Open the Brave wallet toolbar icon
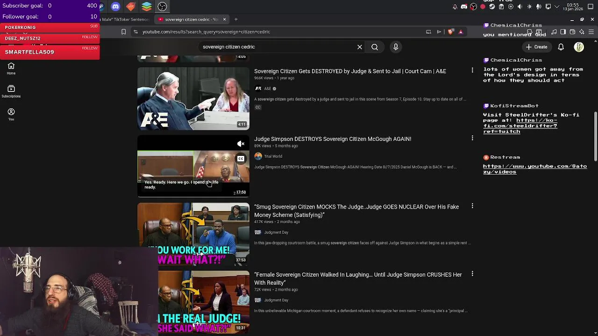Image resolution: width=598 pixels, height=336 pixels. pyautogui.click(x=572, y=32)
